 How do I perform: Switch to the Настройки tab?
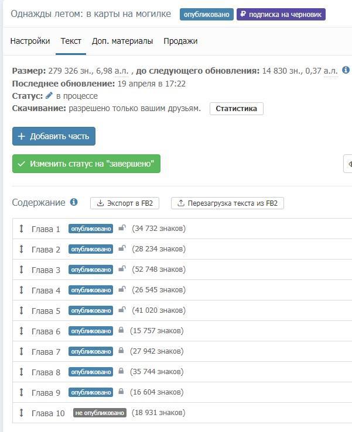30,41
